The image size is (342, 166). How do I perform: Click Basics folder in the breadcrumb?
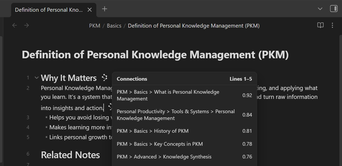pyautogui.click(x=114, y=25)
